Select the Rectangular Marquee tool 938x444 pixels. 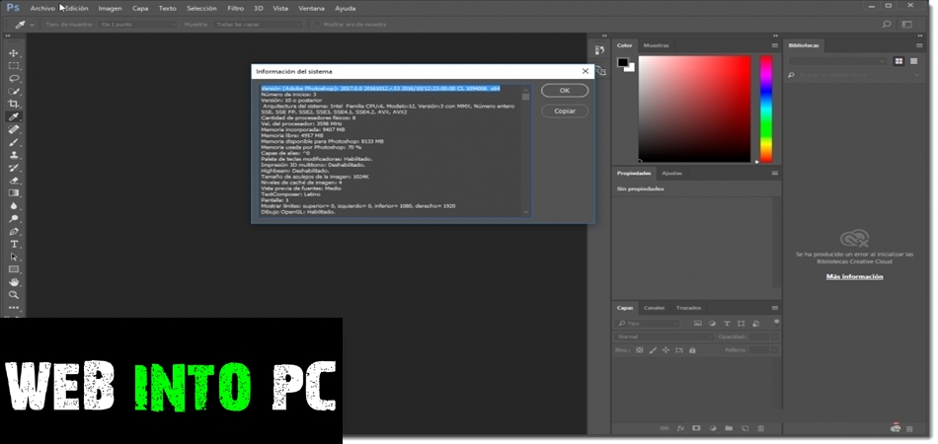(14, 66)
